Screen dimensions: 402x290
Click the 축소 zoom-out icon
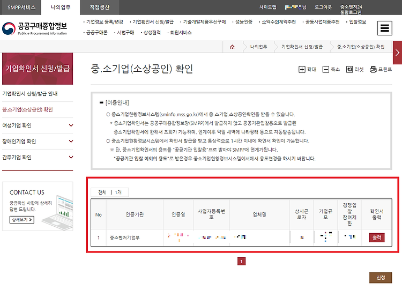325,69
